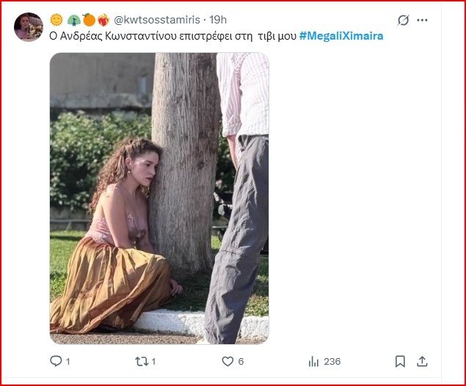Bookmark this tweet
The width and height of the screenshot is (466, 386).
400,361
